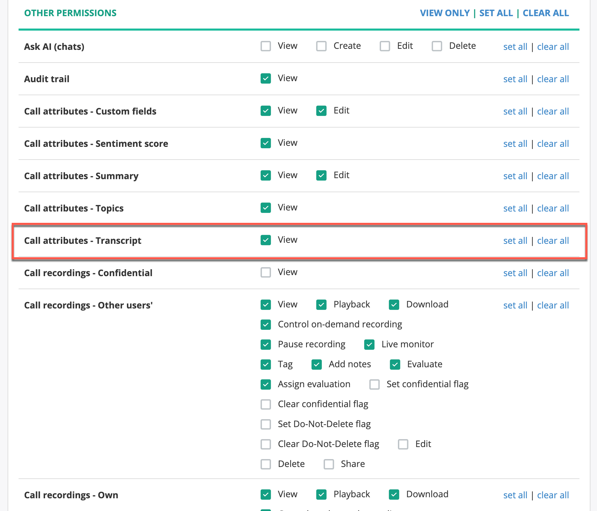This screenshot has height=511, width=597.
Task: Uncheck Edit for Call attributes Custom fields
Action: (321, 111)
